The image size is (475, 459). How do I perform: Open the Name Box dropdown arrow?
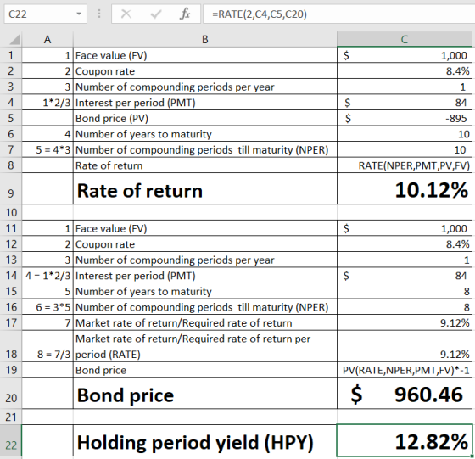[x=79, y=14]
